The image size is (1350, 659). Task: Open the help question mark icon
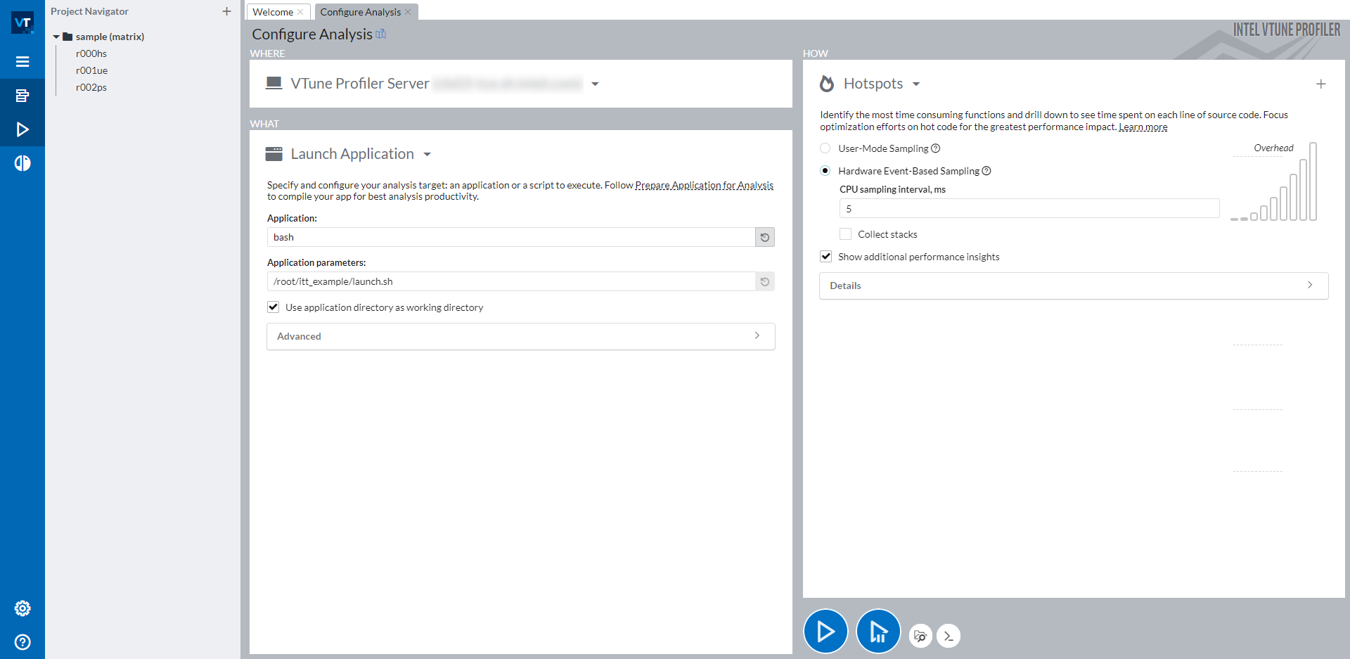tap(22, 642)
